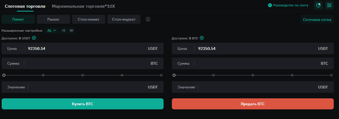Click the info icon beside Стоп-маркет

pos(148,19)
